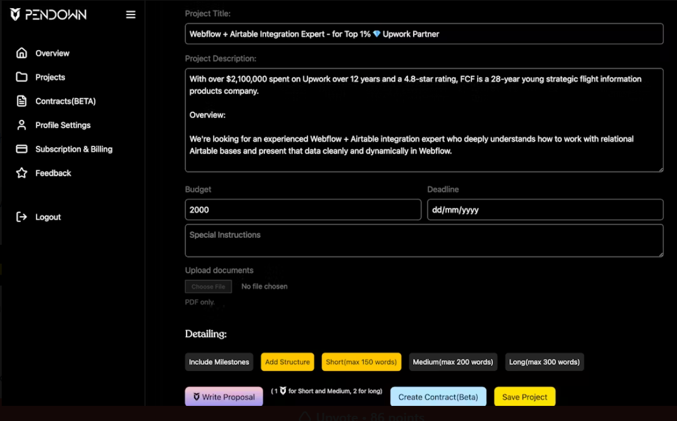Click the Subscription credit card icon
Screen dimensions: 677x421
click(x=22, y=149)
